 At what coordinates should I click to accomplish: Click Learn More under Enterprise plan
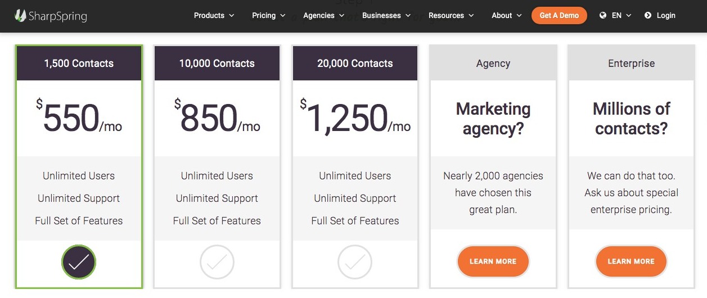[x=631, y=261]
